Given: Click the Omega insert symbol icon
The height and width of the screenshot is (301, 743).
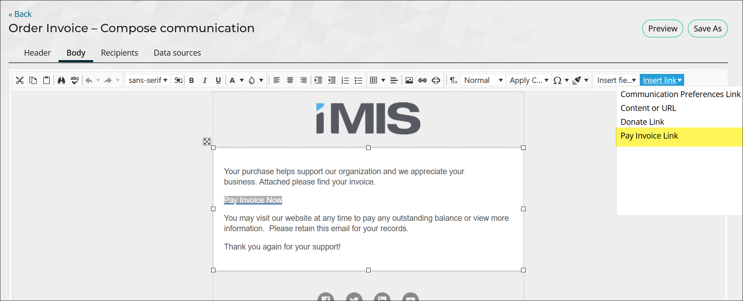Looking at the screenshot, I should [x=557, y=81].
